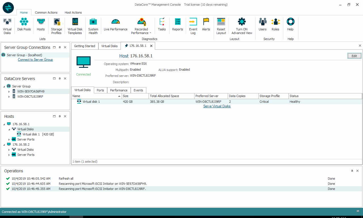The width and height of the screenshot is (363, 218).
Task: Click the Edit host button
Action: tap(354, 56)
